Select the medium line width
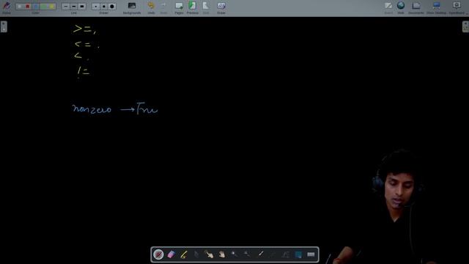Screen dimensions: 469x264 (73, 7)
